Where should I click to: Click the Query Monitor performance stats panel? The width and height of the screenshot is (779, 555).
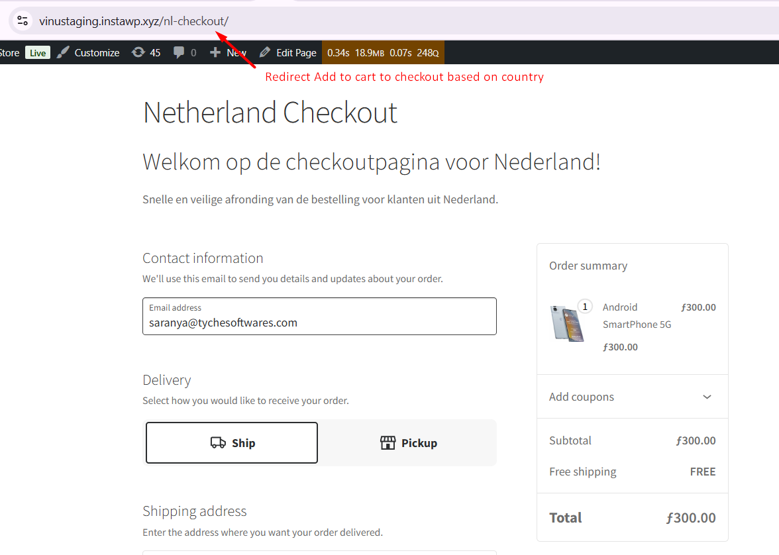(x=383, y=53)
